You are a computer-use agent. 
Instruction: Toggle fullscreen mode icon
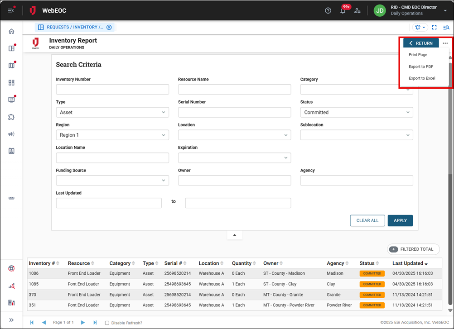click(x=434, y=27)
